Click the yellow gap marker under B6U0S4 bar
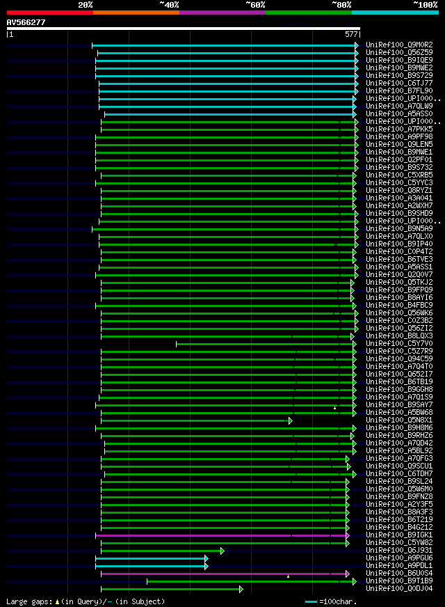The height and width of the screenshot is (607, 445). coord(288,576)
